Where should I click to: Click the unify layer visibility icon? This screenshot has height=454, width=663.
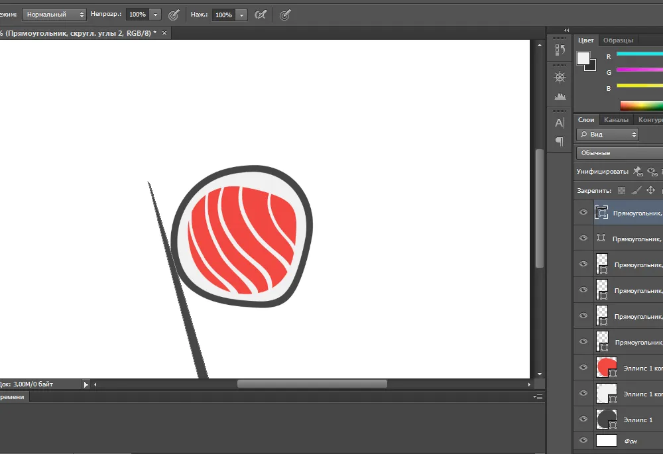(652, 171)
